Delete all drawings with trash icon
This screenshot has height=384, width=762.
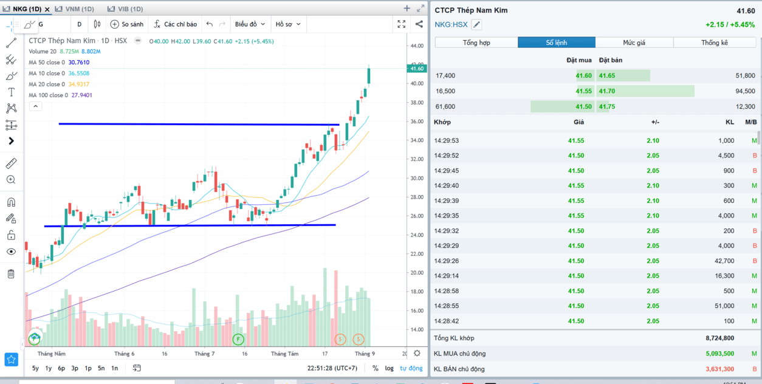point(11,274)
